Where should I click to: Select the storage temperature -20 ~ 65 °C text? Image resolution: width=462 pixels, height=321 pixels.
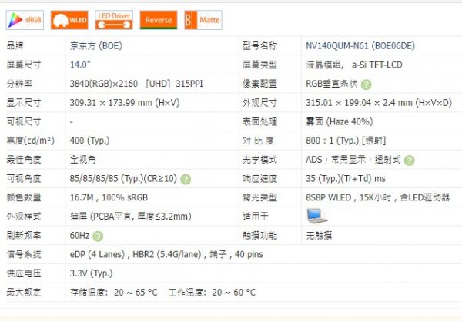[113, 293]
